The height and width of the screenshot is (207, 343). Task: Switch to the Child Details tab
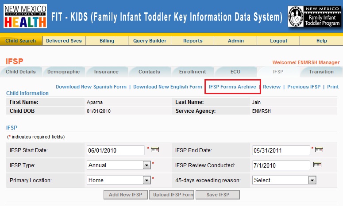tap(20, 72)
